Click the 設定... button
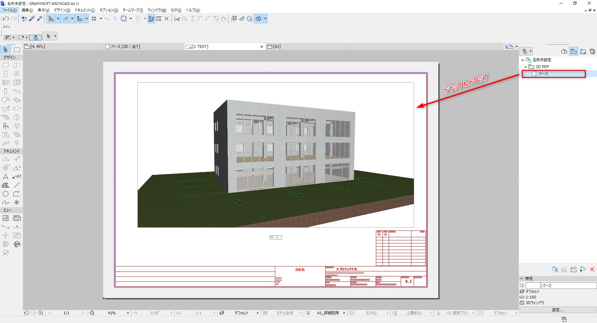This screenshot has height=323, width=597. click(x=558, y=310)
